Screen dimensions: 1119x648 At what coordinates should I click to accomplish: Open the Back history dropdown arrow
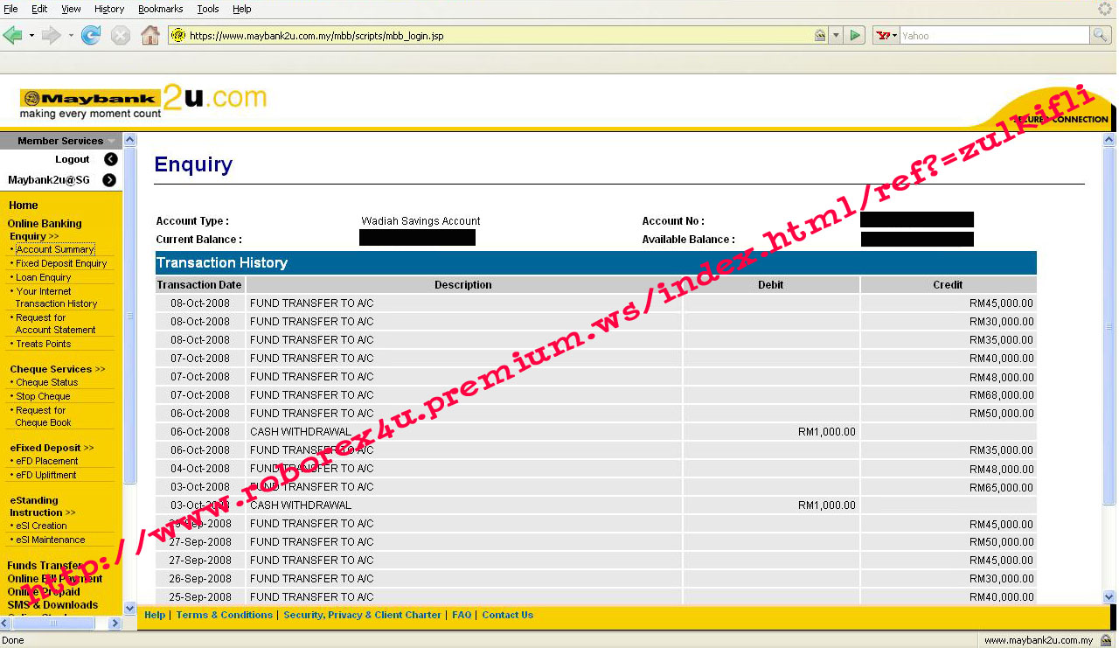click(x=31, y=36)
